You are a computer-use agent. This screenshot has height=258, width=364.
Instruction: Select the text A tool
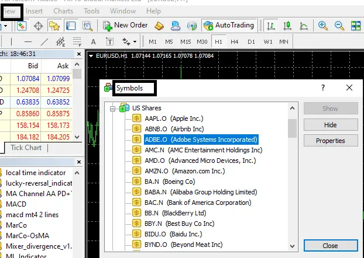coord(93,42)
